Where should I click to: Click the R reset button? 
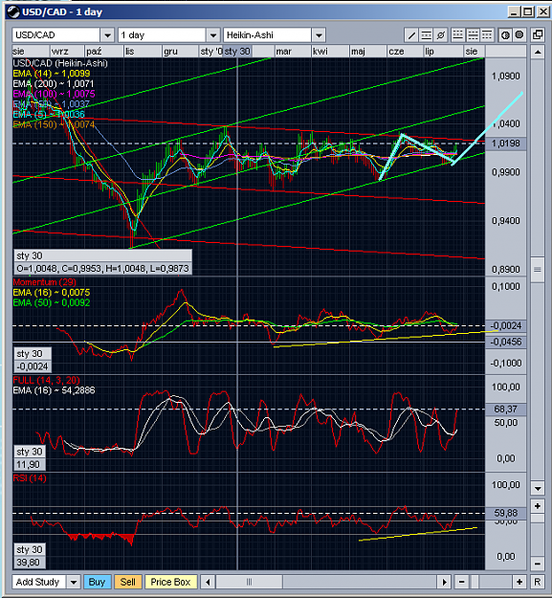[538, 582]
